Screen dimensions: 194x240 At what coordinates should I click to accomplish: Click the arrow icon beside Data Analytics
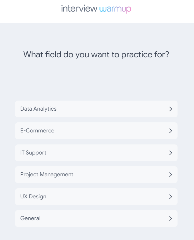[171, 109]
